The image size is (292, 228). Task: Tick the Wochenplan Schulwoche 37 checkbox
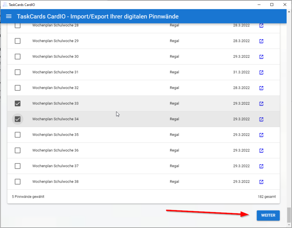pos(17,166)
